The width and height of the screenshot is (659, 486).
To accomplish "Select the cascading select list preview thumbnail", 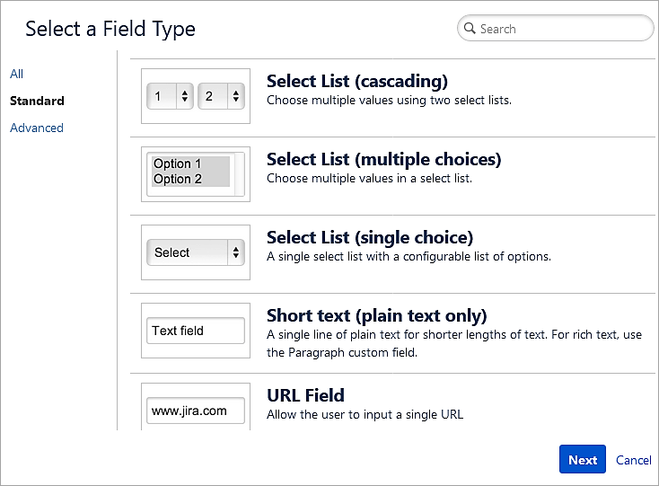I will point(196,96).
